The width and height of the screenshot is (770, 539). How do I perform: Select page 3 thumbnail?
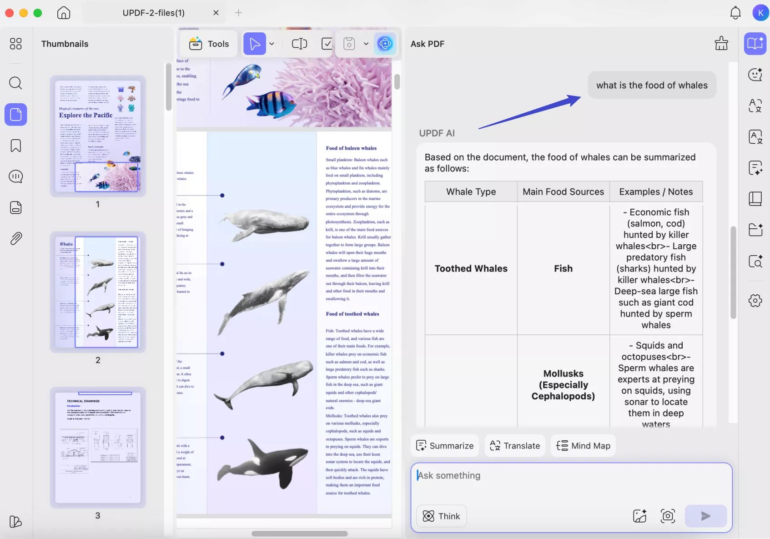point(98,448)
